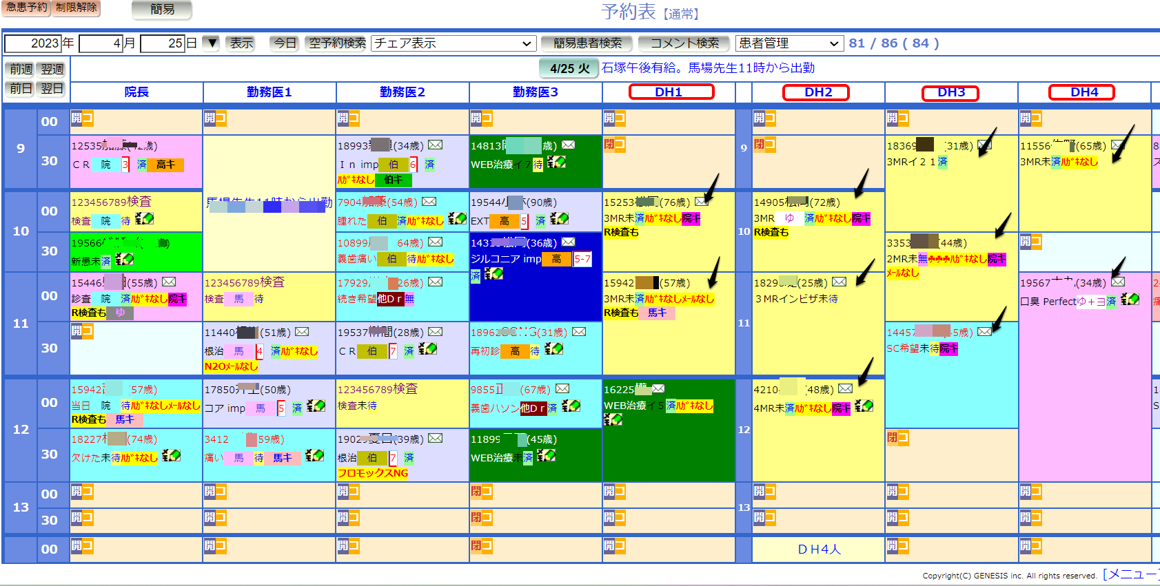Click the checklist icon in patient 4210's appointment
Image resolution: width=1160 pixels, height=586 pixels.
tap(864, 407)
